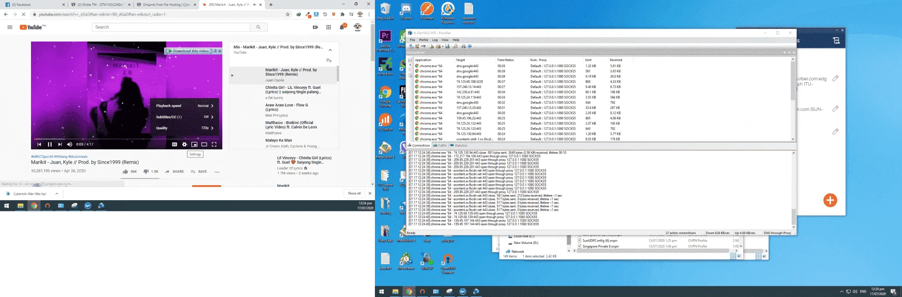Image resolution: width=902 pixels, height=297 pixels.
Task: Open YouTube account avatar menu
Action: (x=358, y=27)
